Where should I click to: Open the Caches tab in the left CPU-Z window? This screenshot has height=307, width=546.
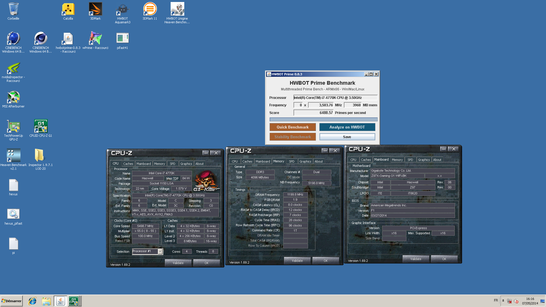click(x=128, y=164)
